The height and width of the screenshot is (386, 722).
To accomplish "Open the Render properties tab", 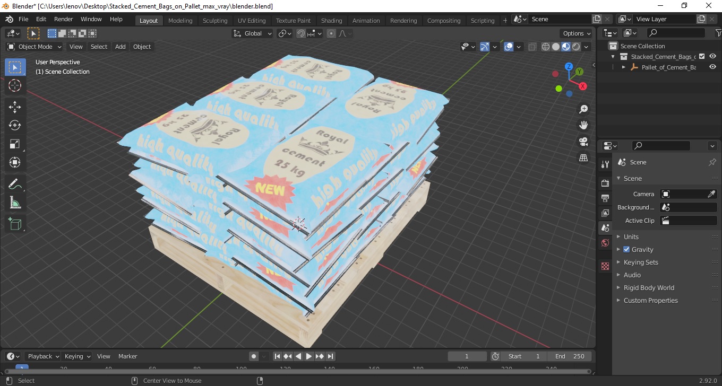I will point(605,183).
